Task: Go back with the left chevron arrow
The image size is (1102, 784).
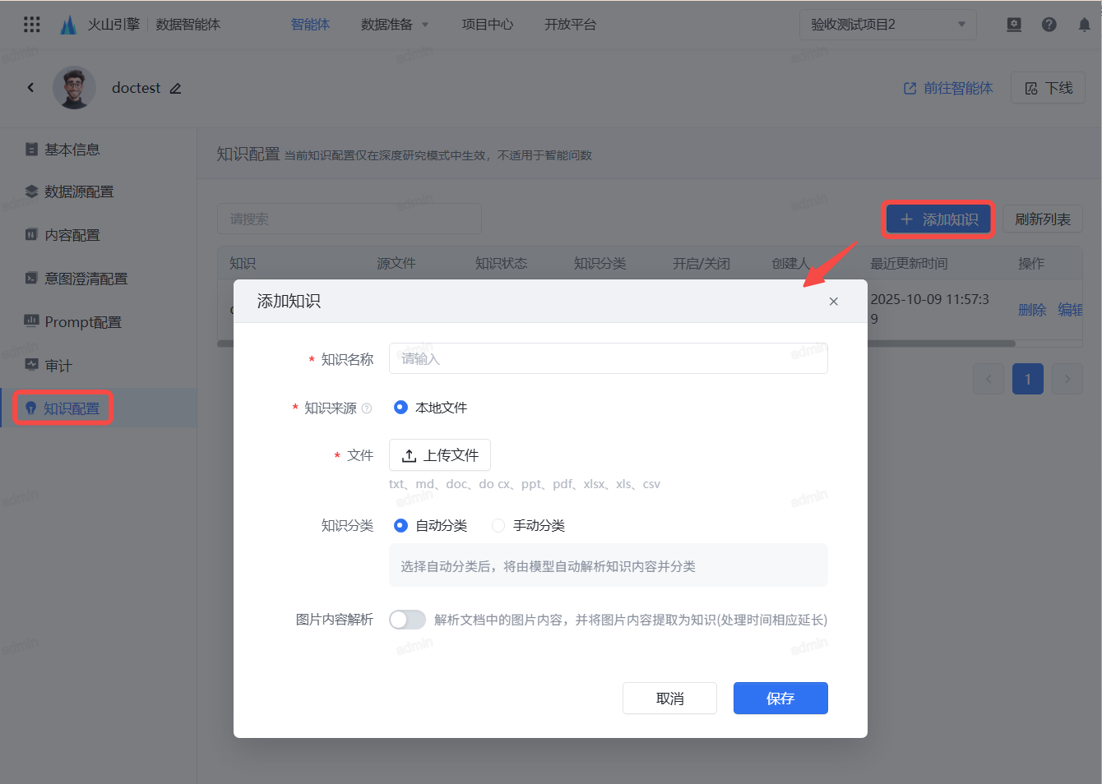Action: click(x=30, y=88)
